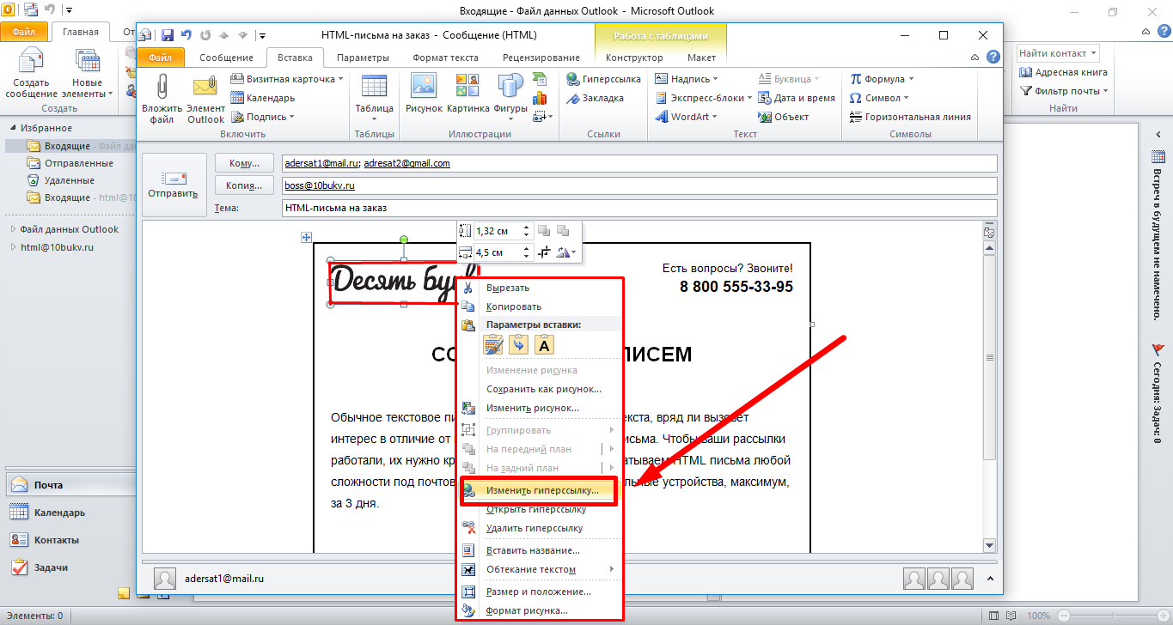Image resolution: width=1173 pixels, height=625 pixels.
Task: Click the Bookmark (Закладка) ribbon button
Action: click(x=595, y=98)
